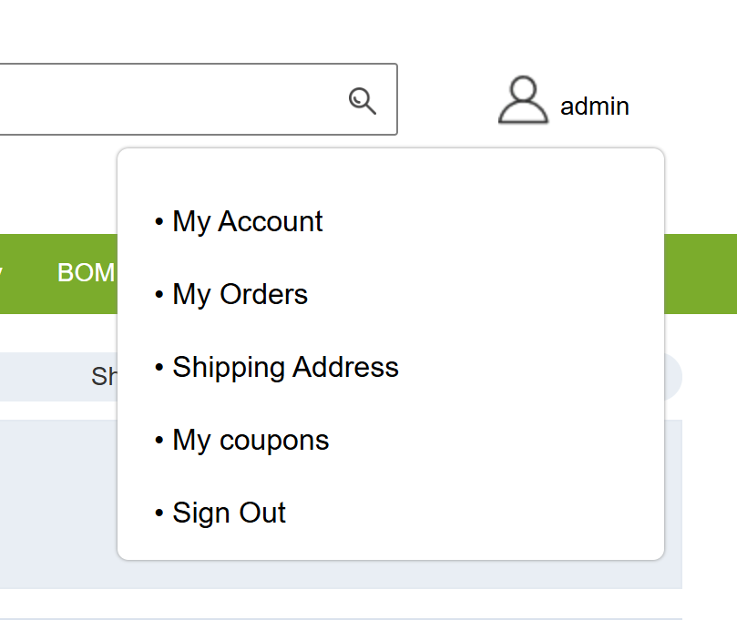Select My coupons menu entry
Screen dimensions: 737x620
pos(251,441)
